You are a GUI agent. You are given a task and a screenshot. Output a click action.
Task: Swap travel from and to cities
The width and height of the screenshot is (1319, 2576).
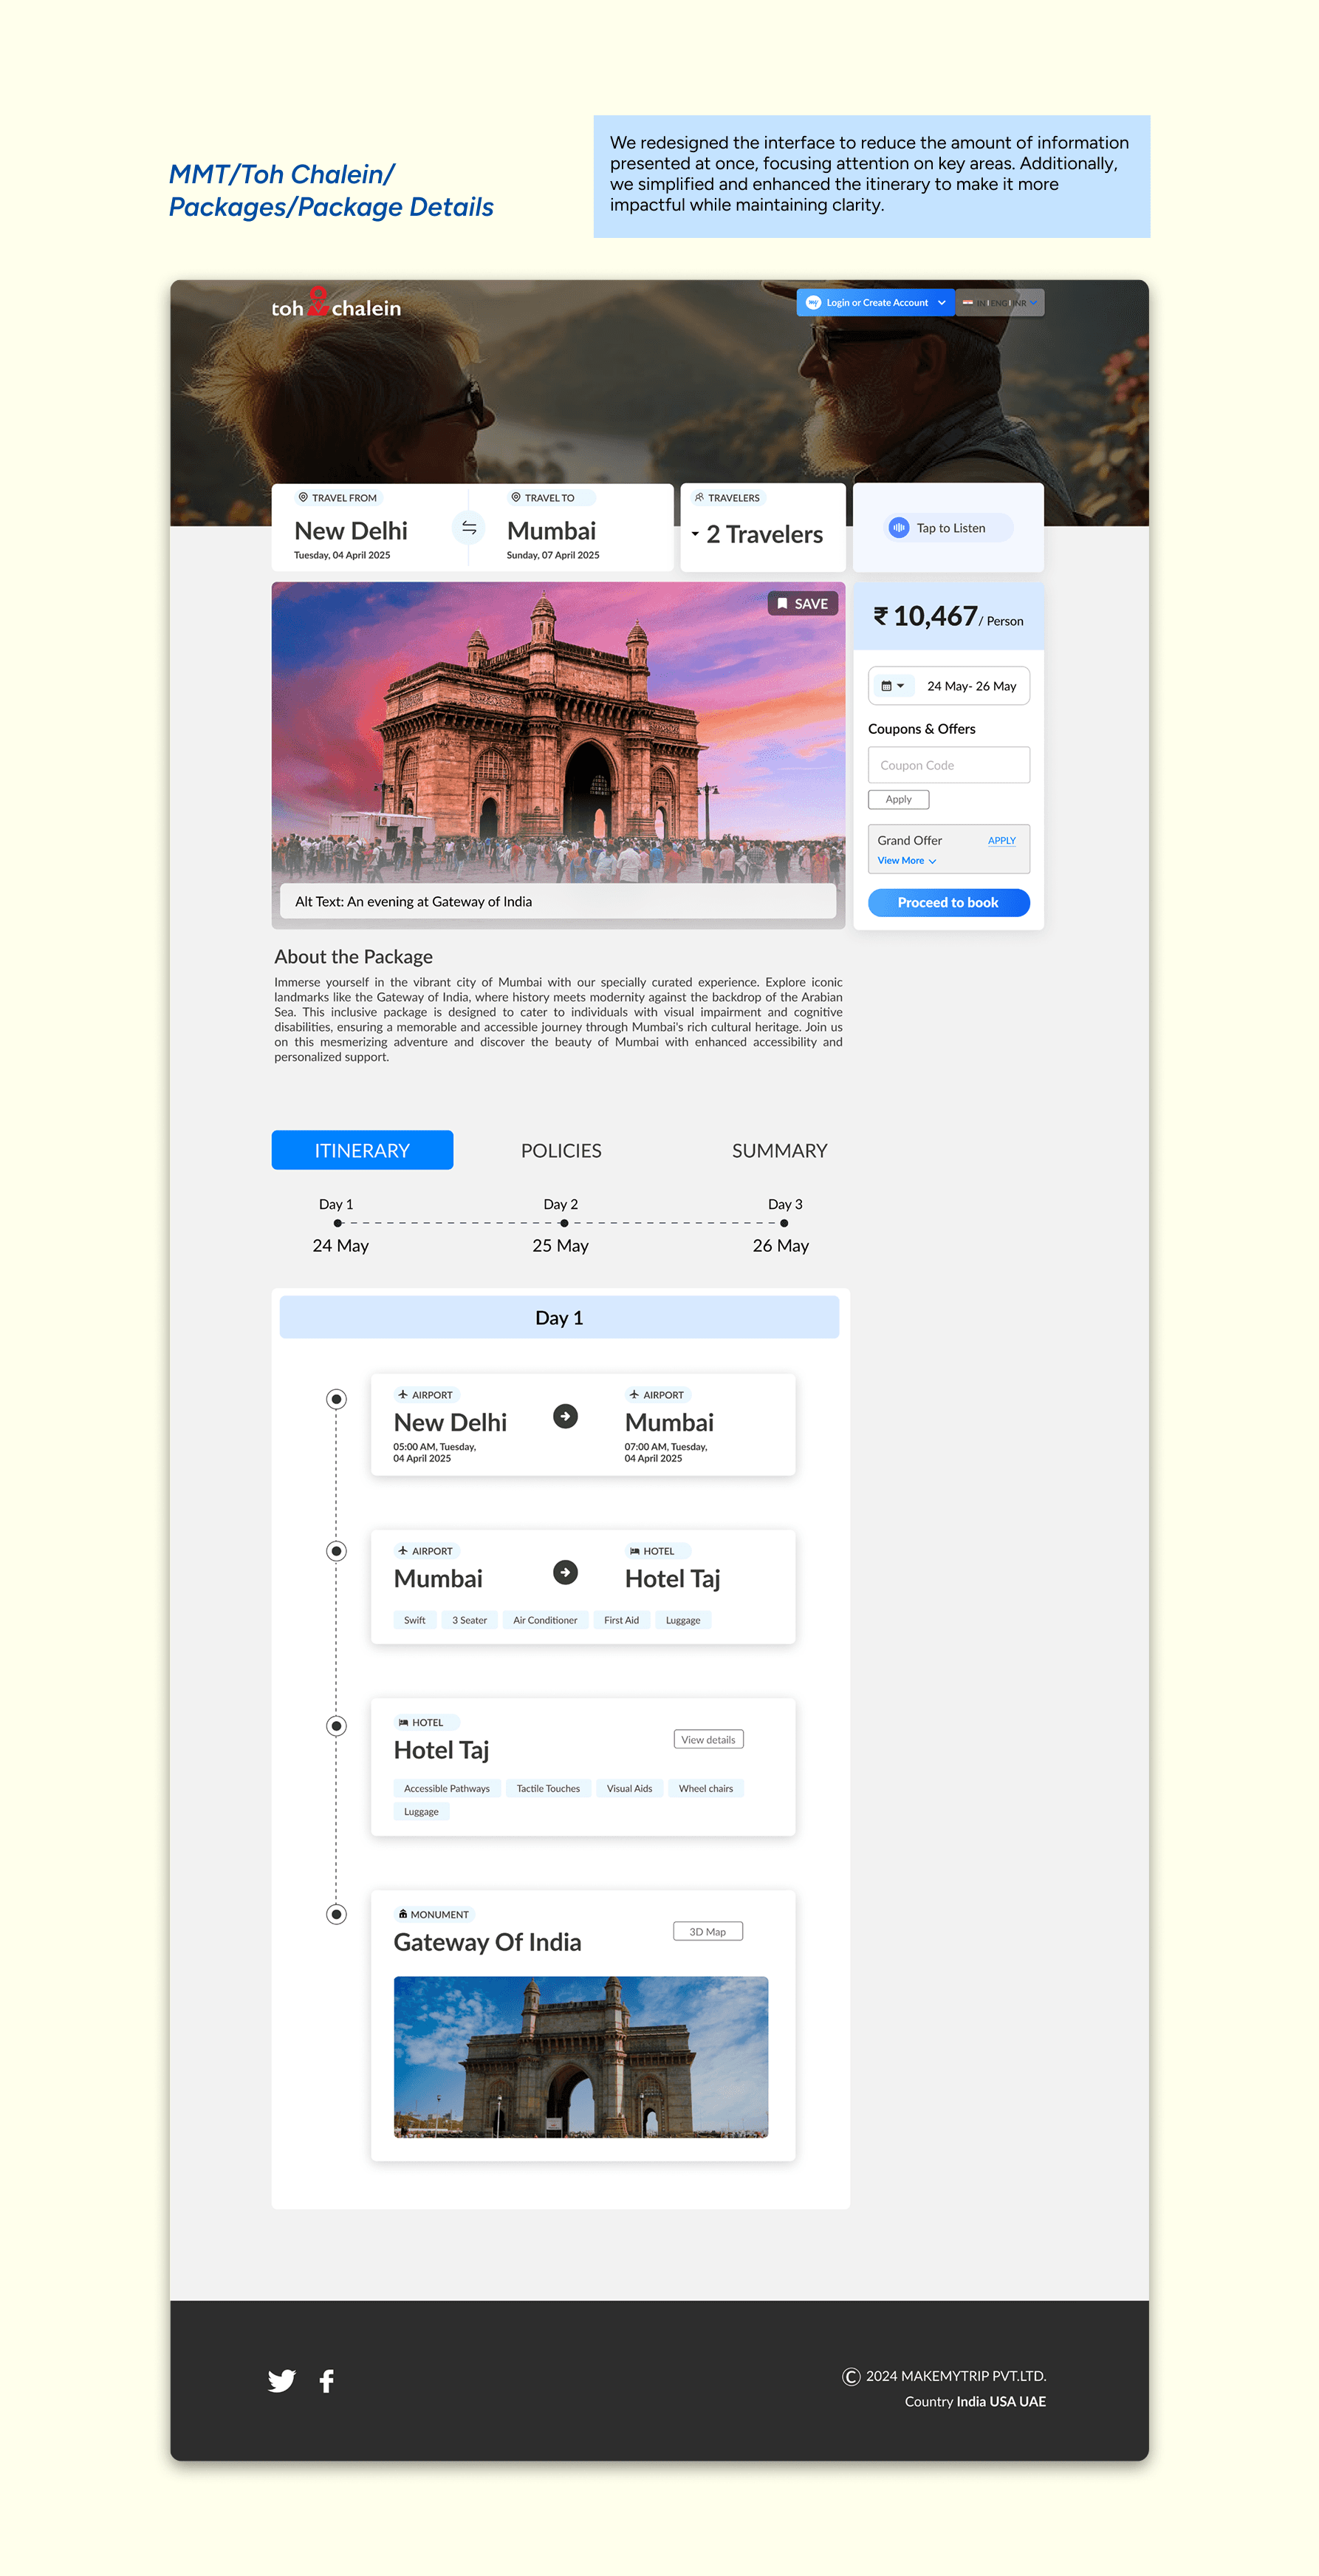(x=469, y=528)
